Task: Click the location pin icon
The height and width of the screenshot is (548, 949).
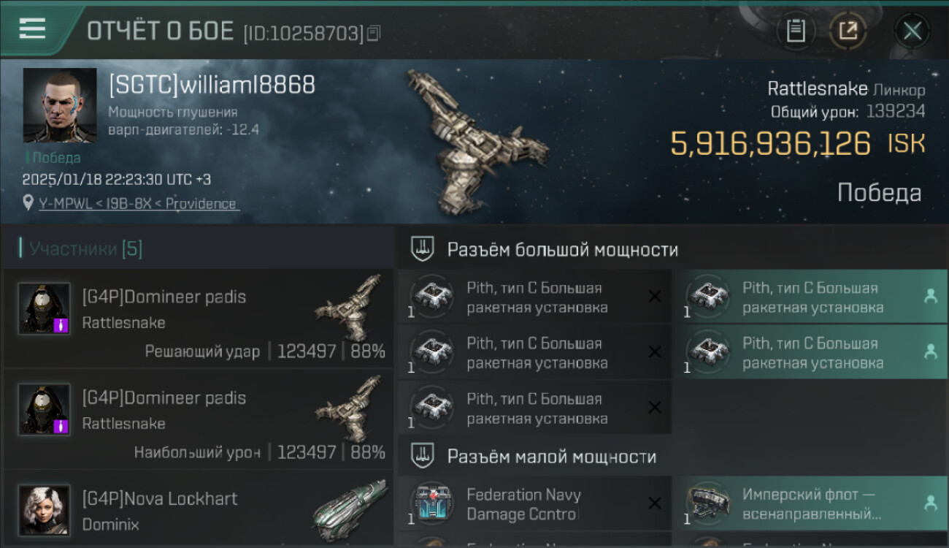Action: point(28,203)
